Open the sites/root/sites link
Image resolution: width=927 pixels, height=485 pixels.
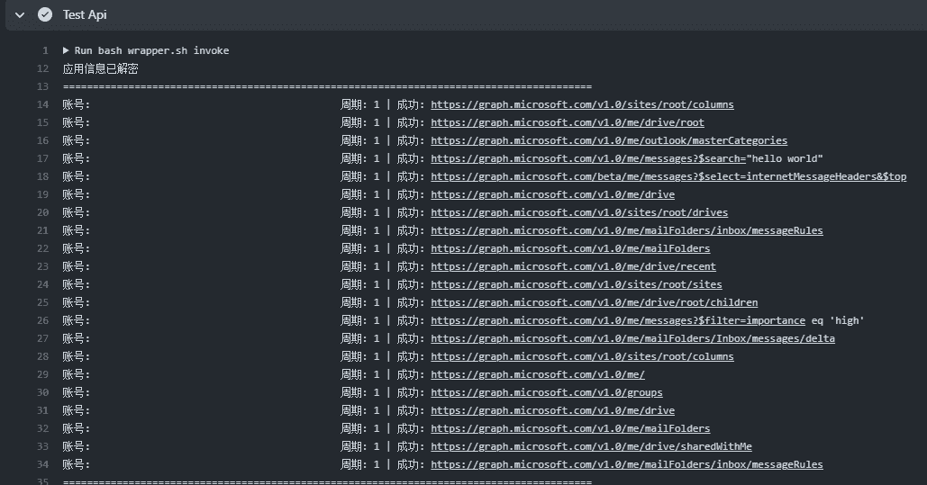point(576,284)
